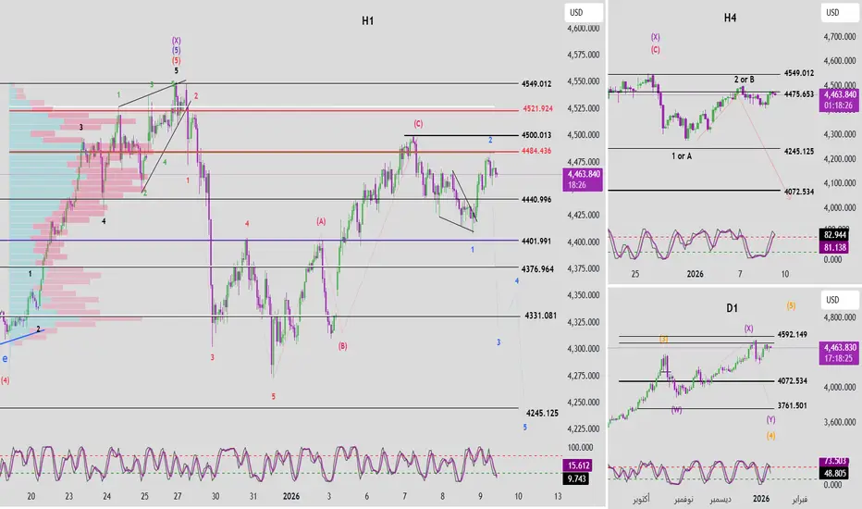Click the 3761.501 label on D1 chart
This screenshot has height=509, width=862.
[793, 405]
